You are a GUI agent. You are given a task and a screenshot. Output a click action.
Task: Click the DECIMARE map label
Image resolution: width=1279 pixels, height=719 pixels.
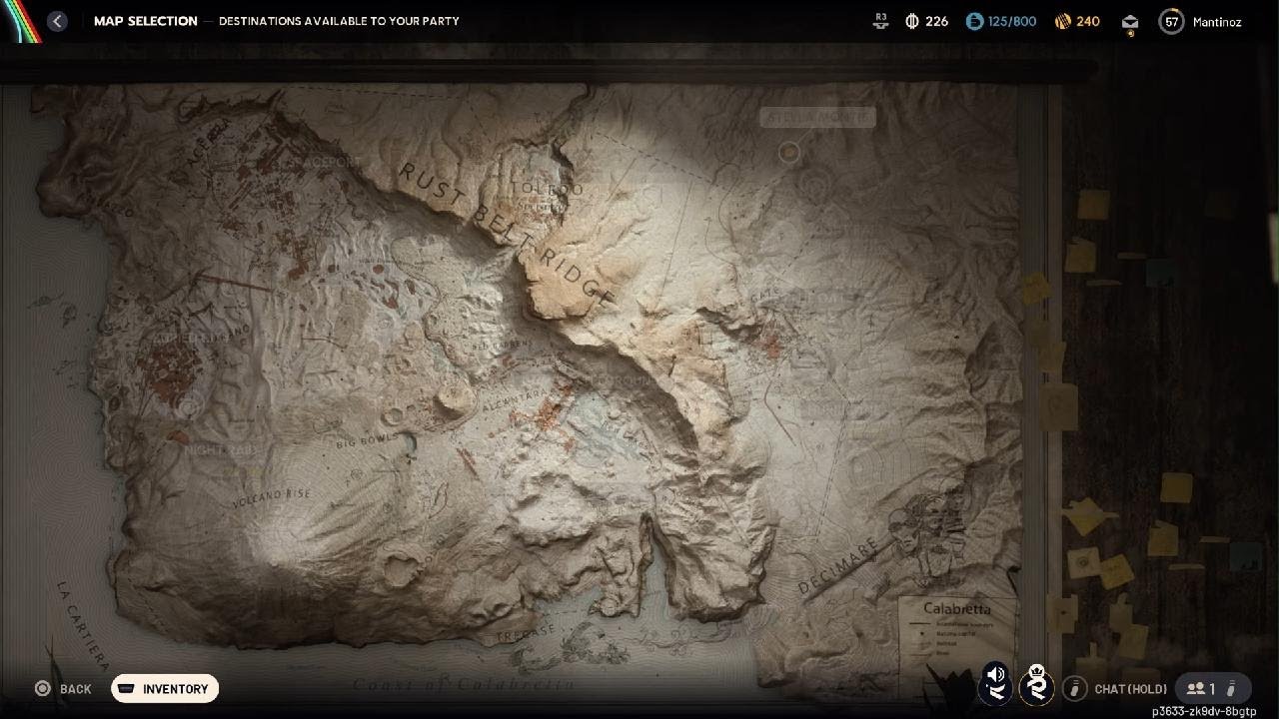[839, 567]
